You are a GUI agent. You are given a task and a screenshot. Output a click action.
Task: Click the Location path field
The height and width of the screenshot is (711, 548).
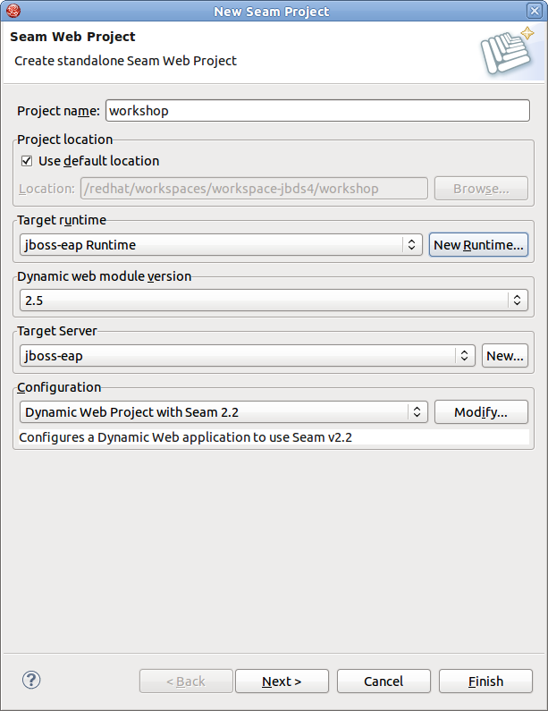pyautogui.click(x=254, y=189)
